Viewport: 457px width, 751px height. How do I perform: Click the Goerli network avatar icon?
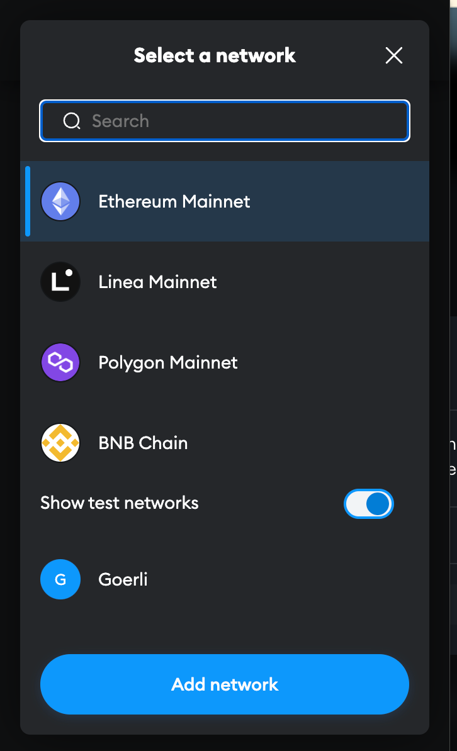tap(60, 579)
